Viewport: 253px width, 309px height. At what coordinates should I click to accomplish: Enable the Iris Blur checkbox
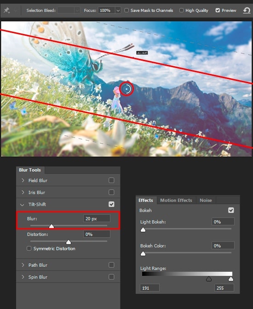pos(111,192)
